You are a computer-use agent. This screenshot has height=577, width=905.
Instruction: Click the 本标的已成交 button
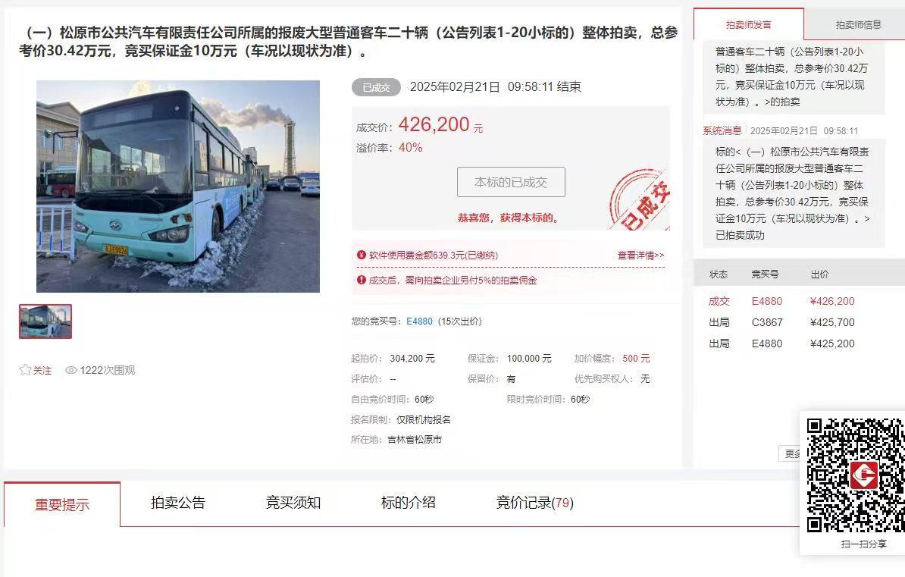(x=511, y=182)
